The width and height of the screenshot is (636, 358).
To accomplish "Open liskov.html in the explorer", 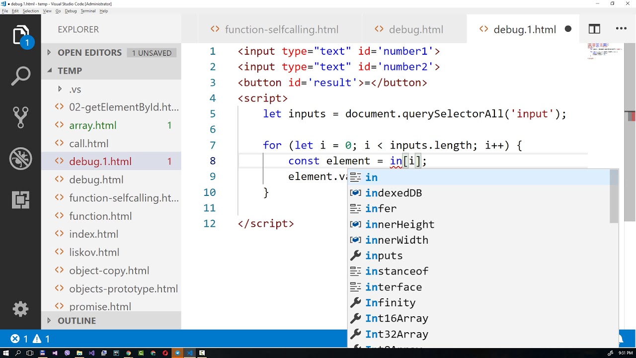I will click(x=111, y=252).
